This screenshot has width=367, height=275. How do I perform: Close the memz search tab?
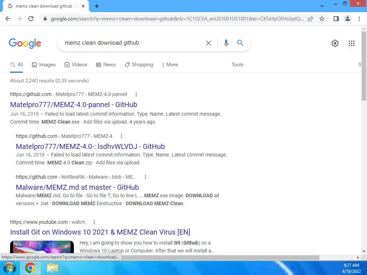click(83, 6)
